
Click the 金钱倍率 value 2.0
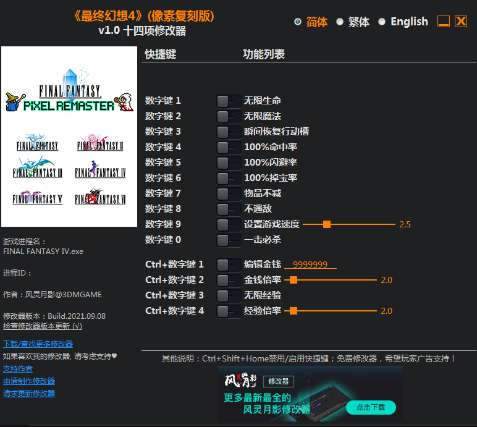click(387, 280)
